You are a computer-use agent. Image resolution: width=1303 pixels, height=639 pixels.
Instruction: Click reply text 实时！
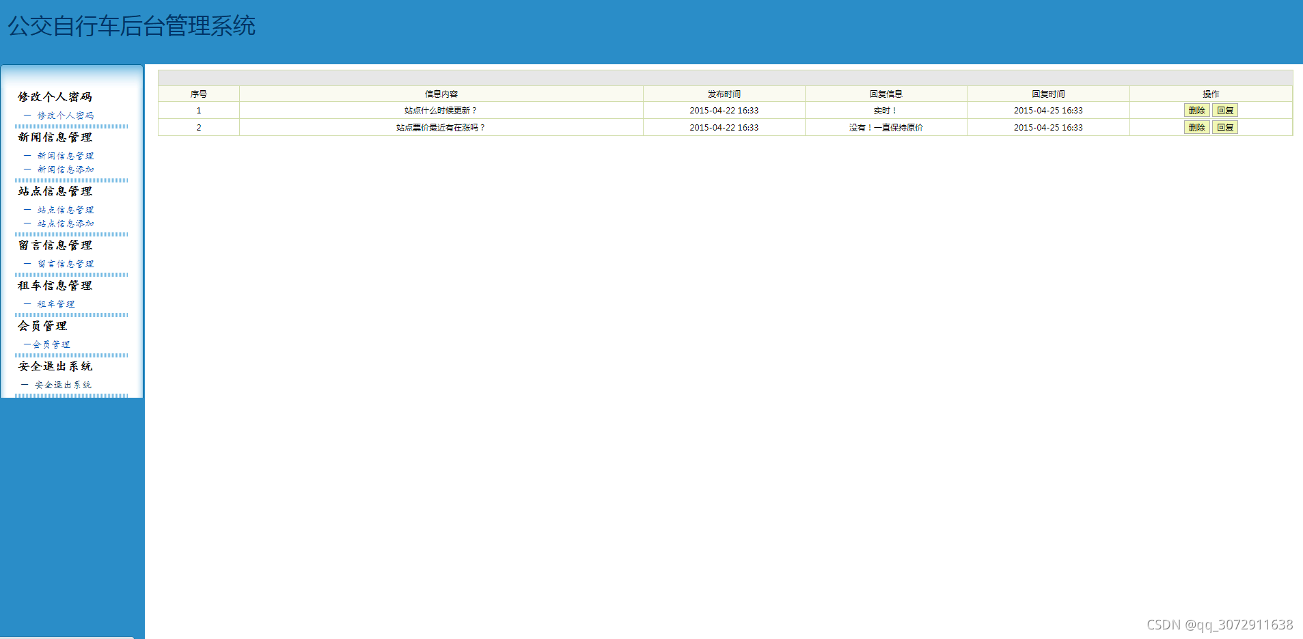coord(886,110)
